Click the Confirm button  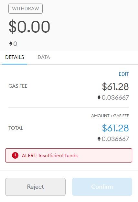tap(102, 187)
